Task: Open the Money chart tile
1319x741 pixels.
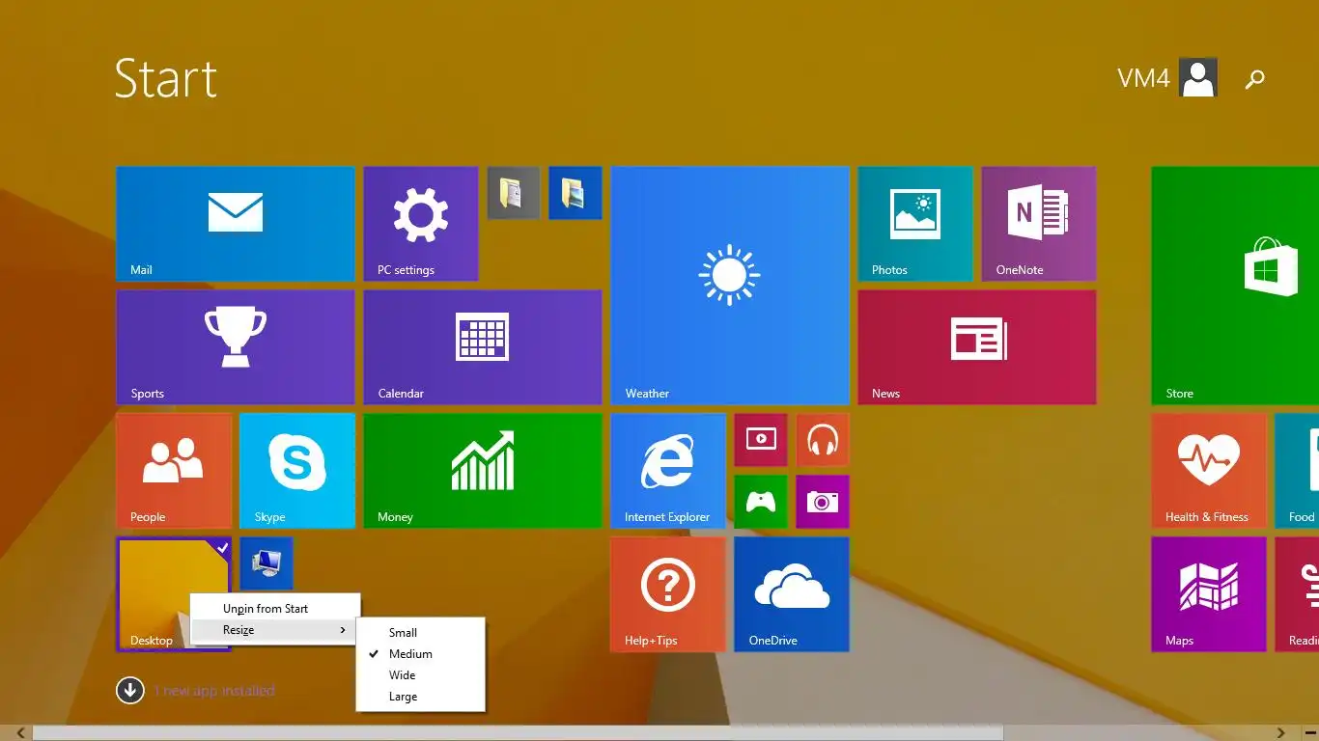Action: [483, 471]
